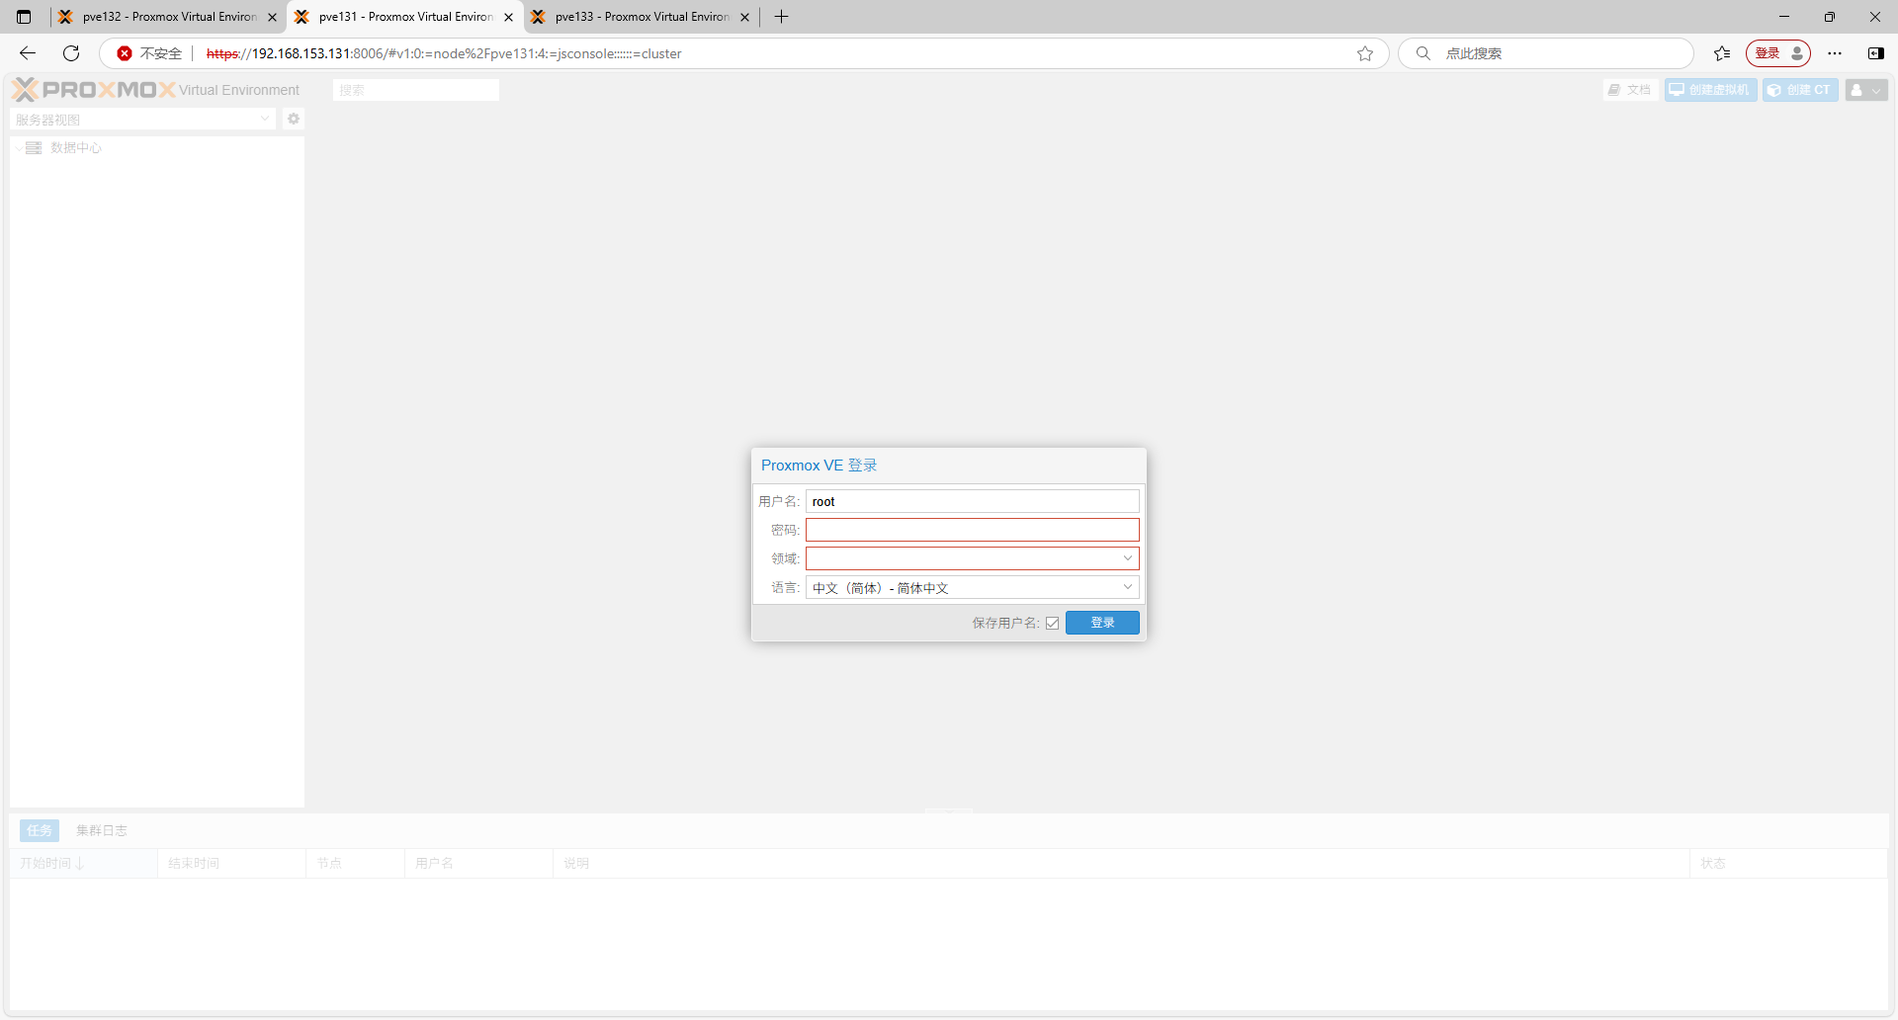Screen dimensions: 1898x1020
Task: Select the Tasks (任务) tab
Action: tap(40, 830)
